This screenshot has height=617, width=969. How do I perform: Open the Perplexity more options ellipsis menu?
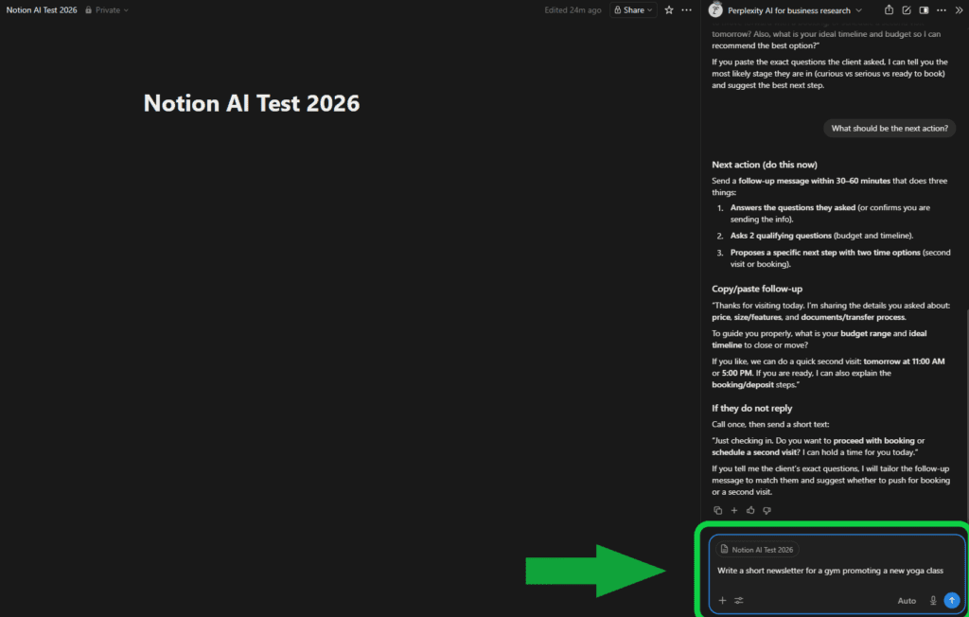pyautogui.click(x=941, y=9)
